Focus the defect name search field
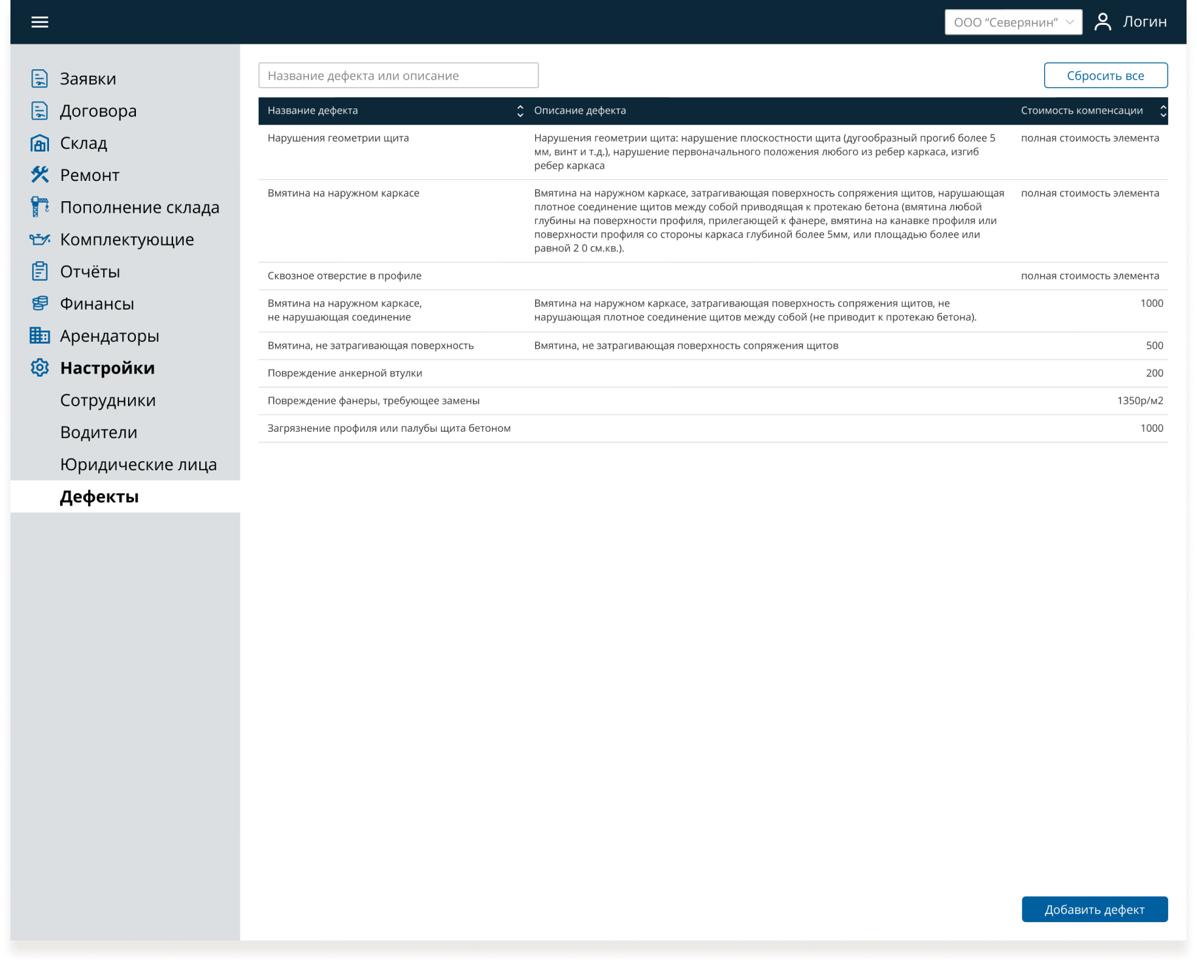 pos(399,76)
